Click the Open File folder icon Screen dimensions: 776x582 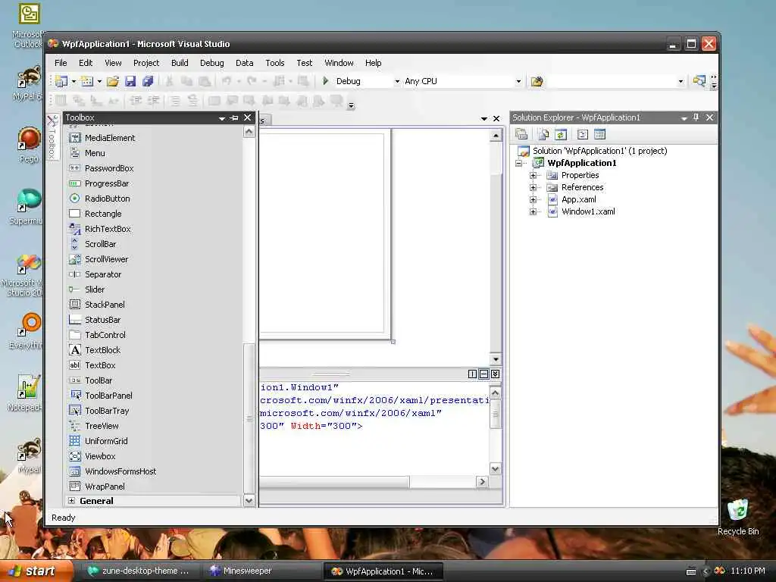[x=113, y=81]
